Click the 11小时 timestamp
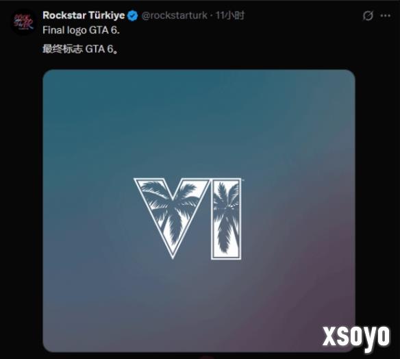Viewport: 400px width, 359px height. coord(230,16)
